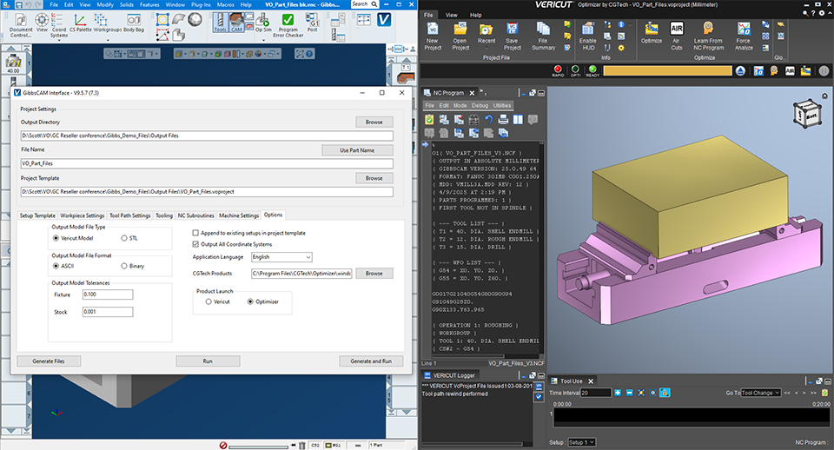Click New Project in Vericut ribbon
The width and height of the screenshot is (834, 450).
click(433, 36)
